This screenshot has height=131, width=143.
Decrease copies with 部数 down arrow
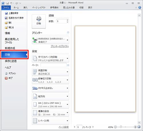pos(67,22)
